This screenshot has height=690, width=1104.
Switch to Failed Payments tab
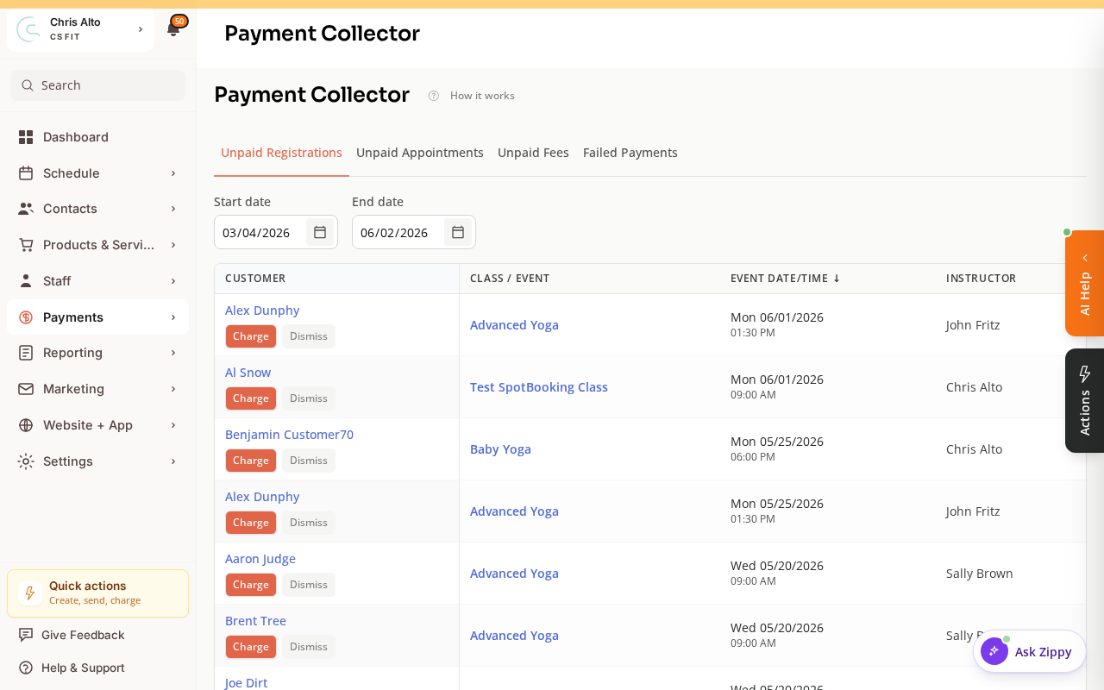630,153
